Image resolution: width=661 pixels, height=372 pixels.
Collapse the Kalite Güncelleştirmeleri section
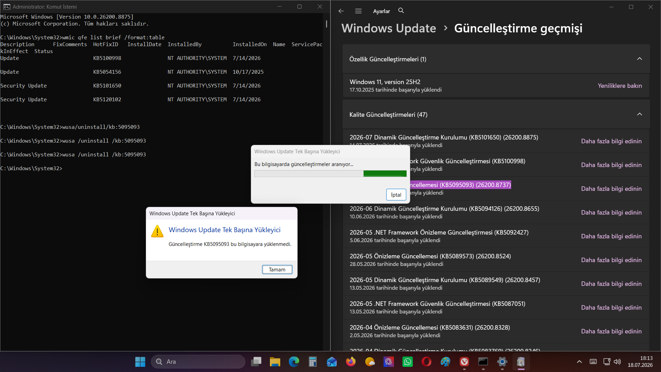[x=639, y=114]
